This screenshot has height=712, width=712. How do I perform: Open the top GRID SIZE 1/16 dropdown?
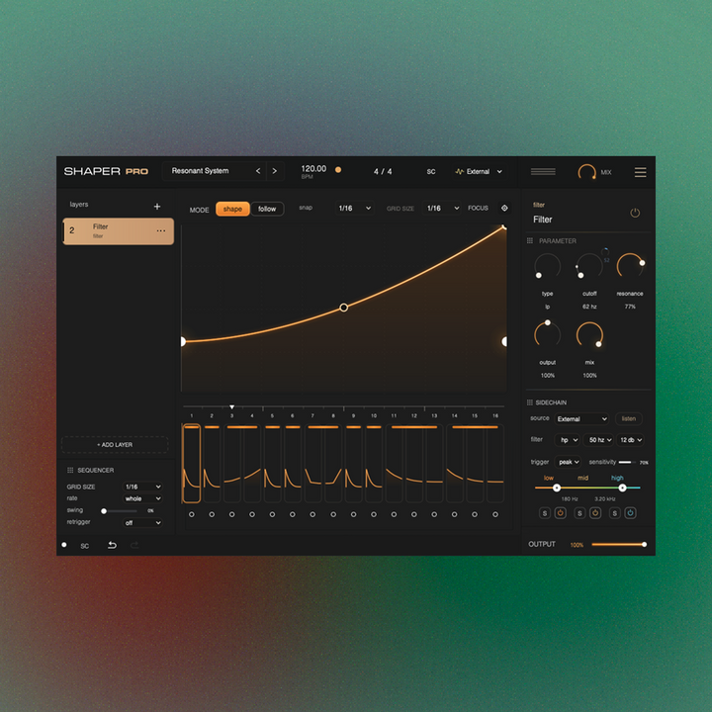pos(442,208)
